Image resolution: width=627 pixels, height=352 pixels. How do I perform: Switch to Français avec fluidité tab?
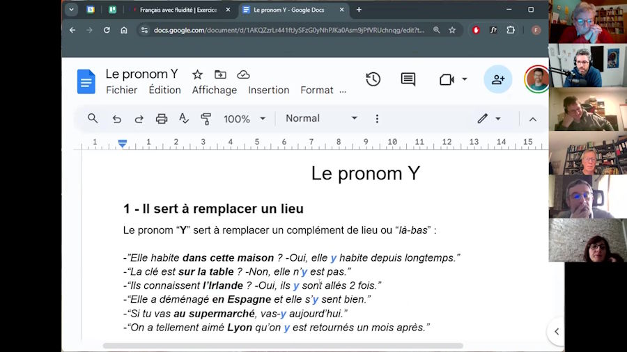(178, 10)
